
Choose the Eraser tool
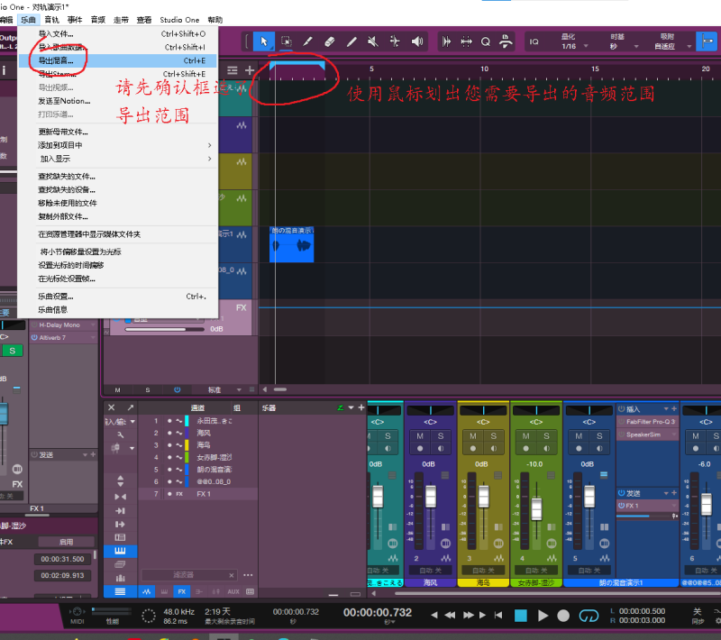click(329, 41)
